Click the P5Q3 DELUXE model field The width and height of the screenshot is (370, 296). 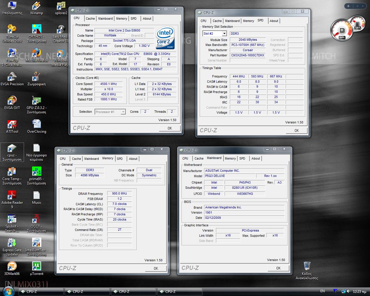(230, 176)
